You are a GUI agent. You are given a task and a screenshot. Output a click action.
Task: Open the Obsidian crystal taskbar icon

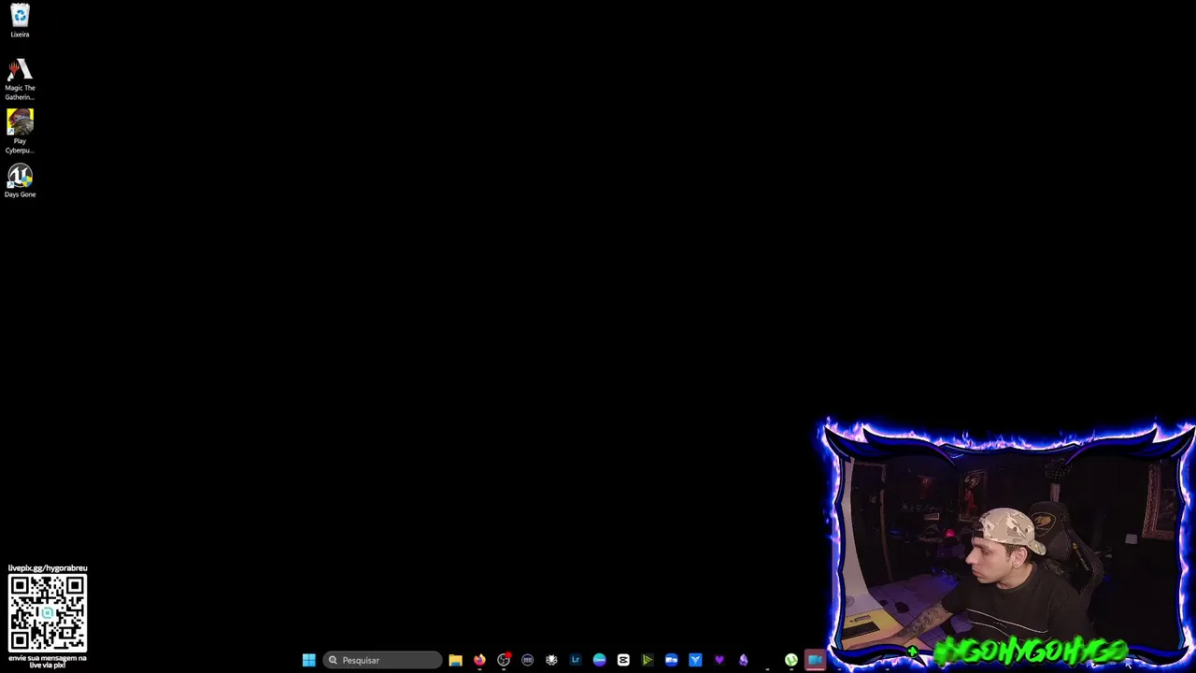[743, 660]
